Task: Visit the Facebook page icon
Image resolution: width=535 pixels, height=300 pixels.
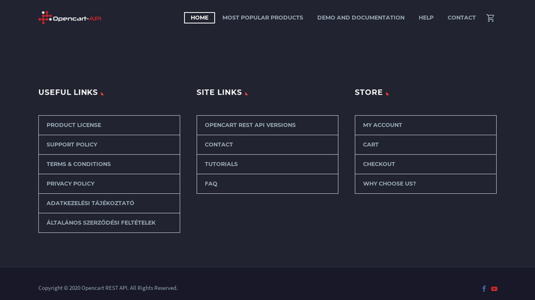Action: pos(484,289)
